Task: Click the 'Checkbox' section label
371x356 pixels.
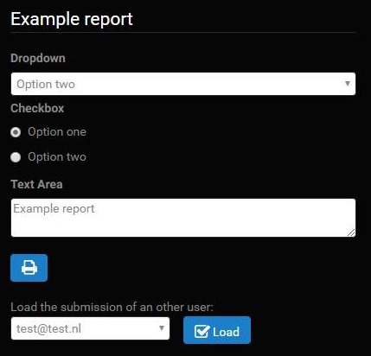Action: (37, 108)
